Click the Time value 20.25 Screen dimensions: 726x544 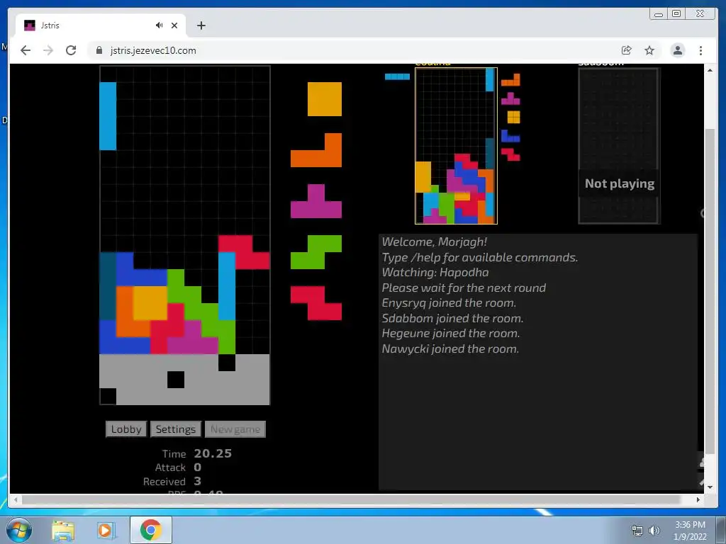213,453
